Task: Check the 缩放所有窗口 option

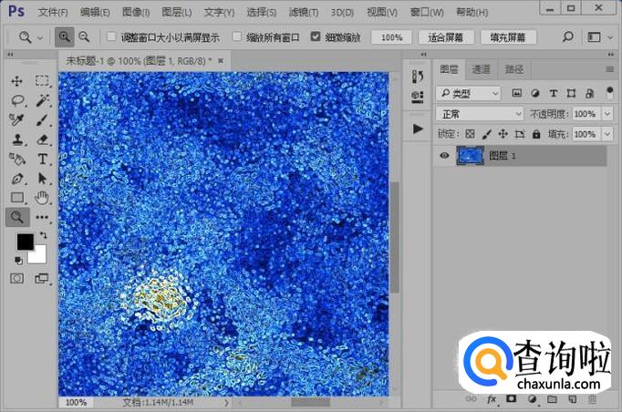Action: point(237,37)
